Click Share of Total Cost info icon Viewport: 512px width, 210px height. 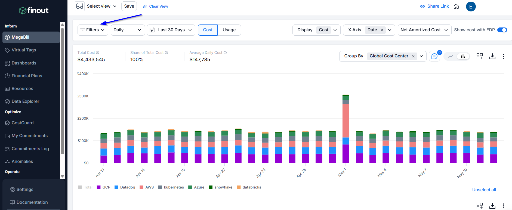pos(166,53)
